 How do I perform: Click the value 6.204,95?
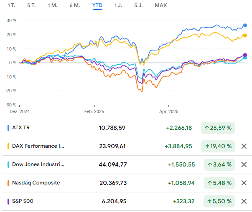click(114, 201)
